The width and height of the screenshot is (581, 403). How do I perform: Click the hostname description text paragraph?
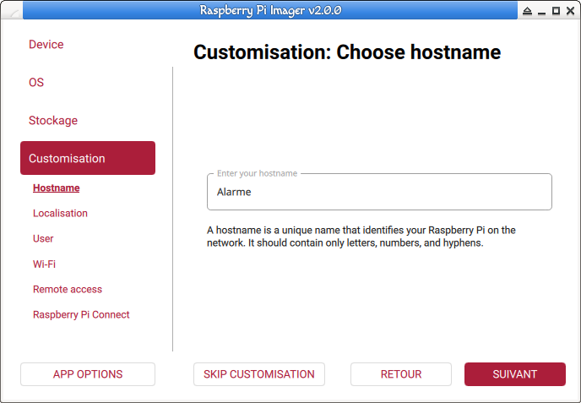(x=361, y=237)
